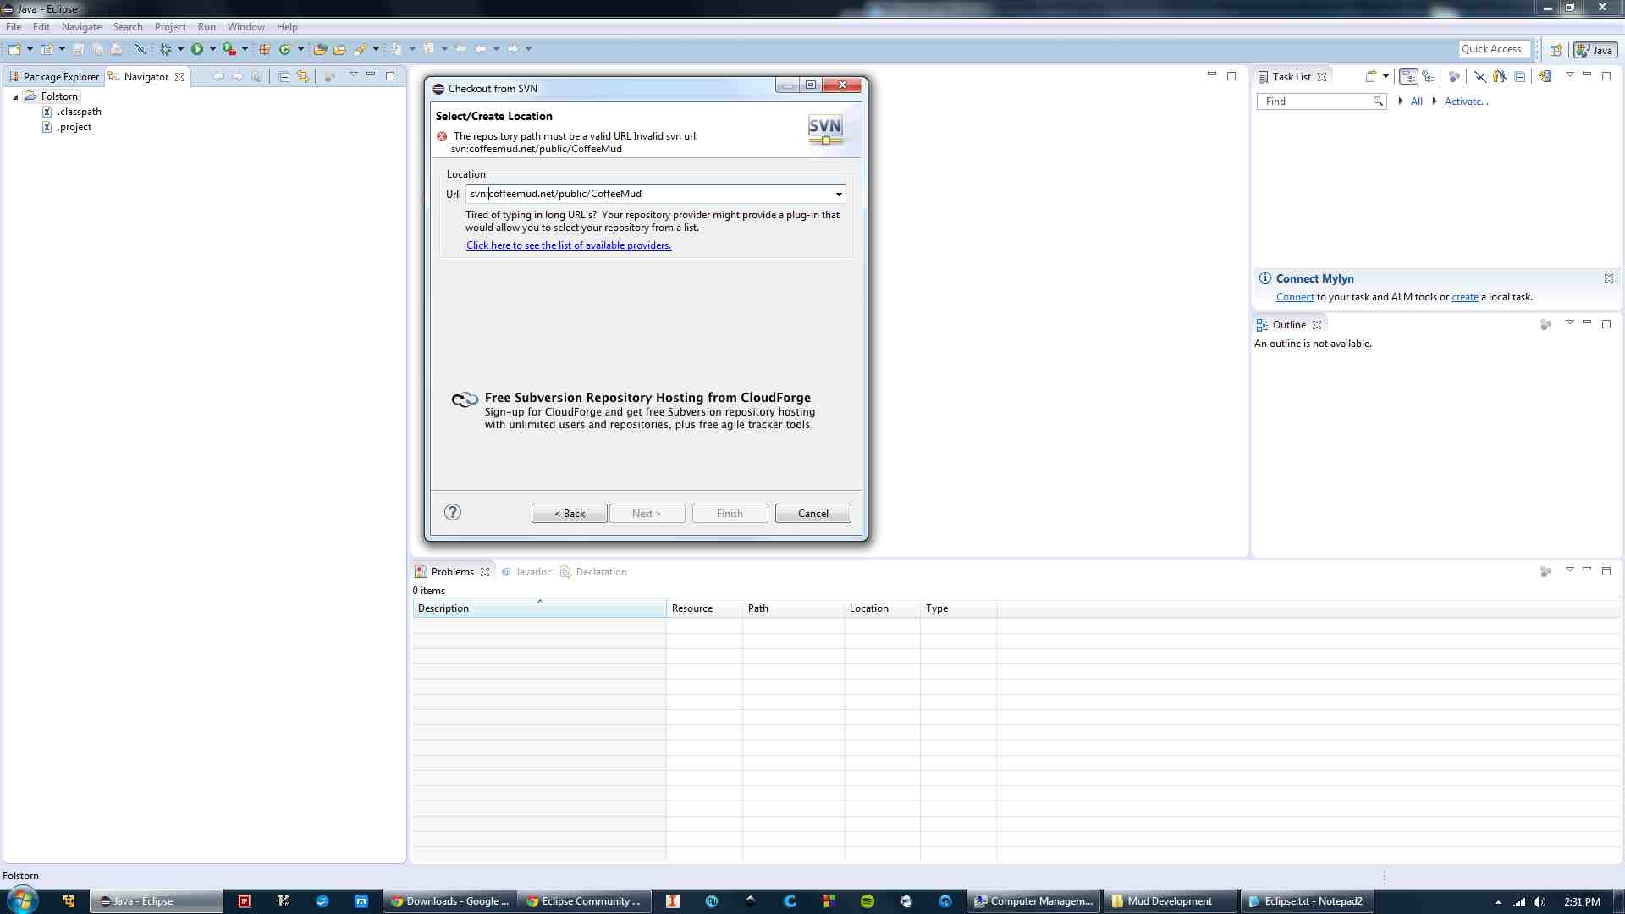Open the Debug dropdown arrow
Viewport: 1625px width, 914px height.
(x=180, y=49)
